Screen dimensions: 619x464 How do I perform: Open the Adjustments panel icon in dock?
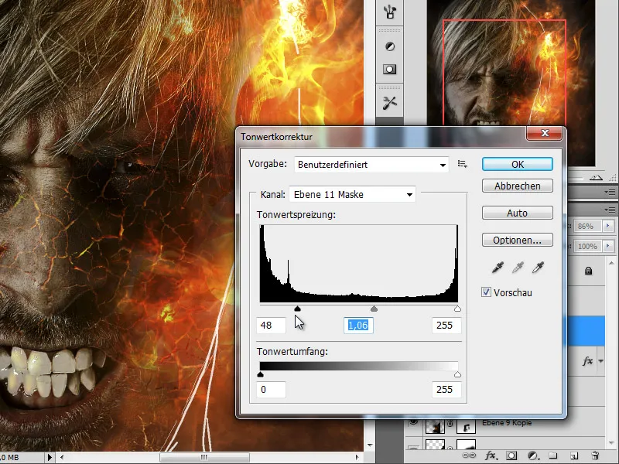[x=390, y=46]
